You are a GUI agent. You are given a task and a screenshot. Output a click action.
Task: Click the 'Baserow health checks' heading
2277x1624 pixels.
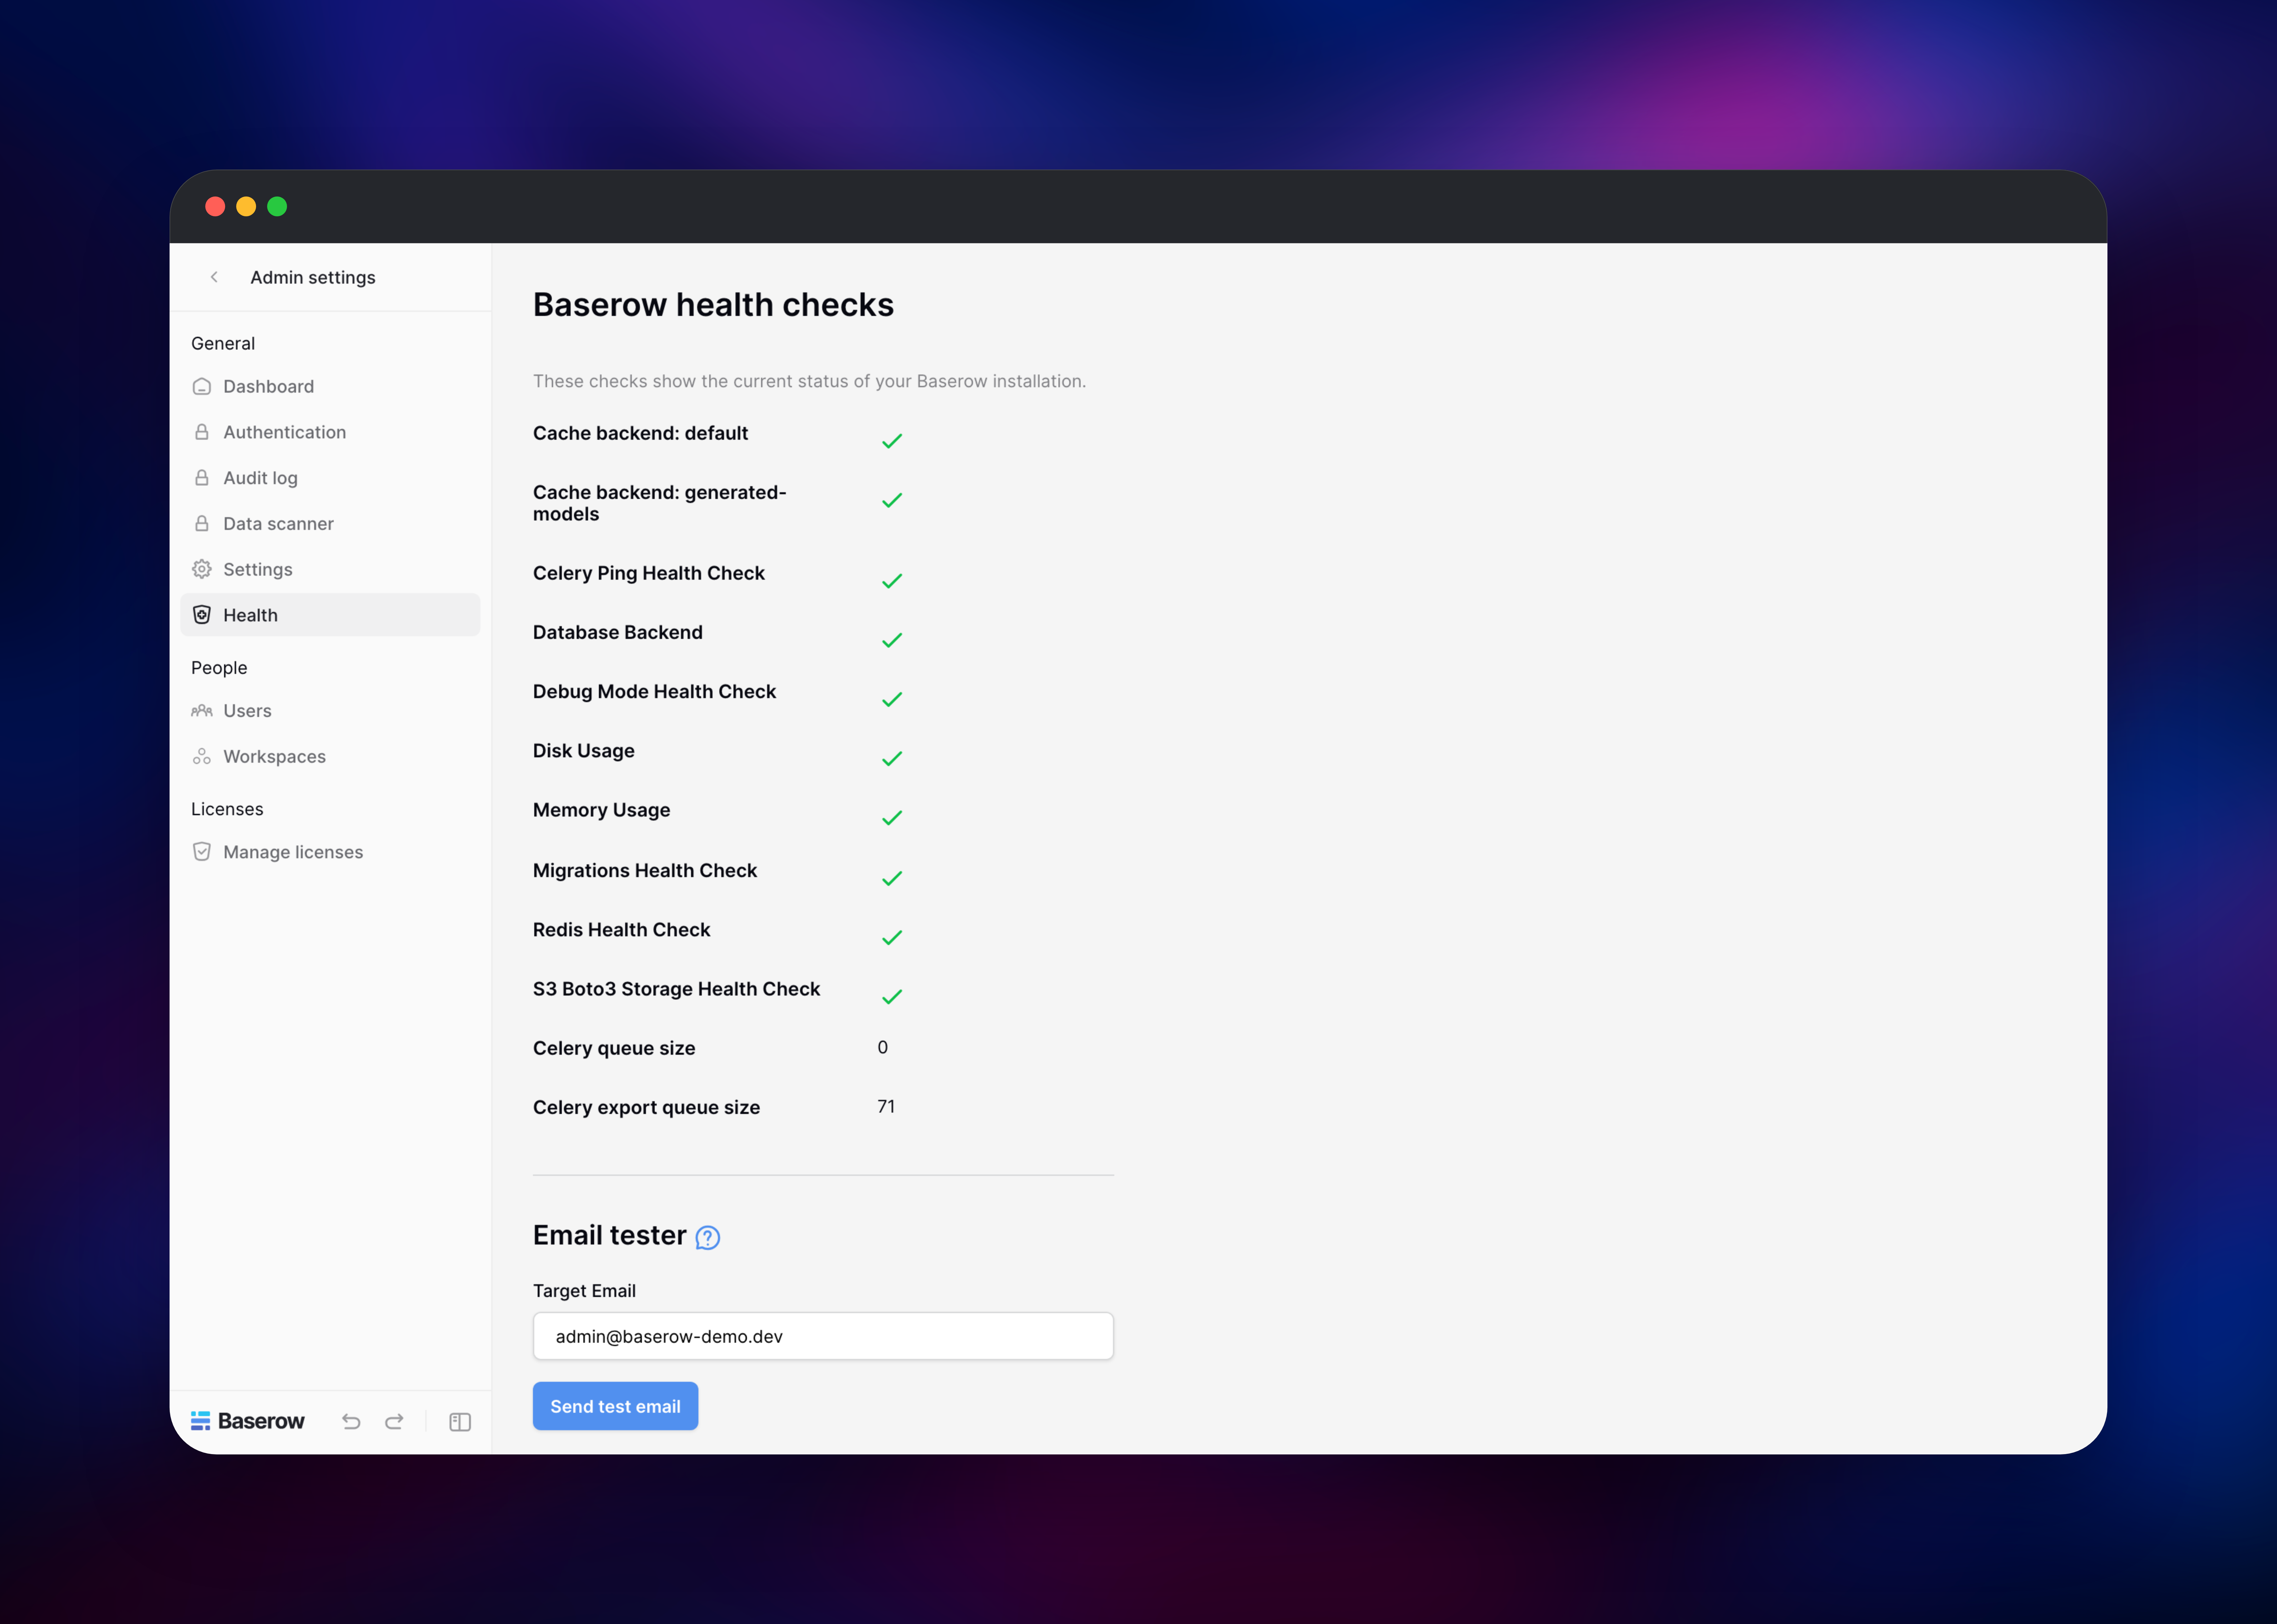point(713,305)
